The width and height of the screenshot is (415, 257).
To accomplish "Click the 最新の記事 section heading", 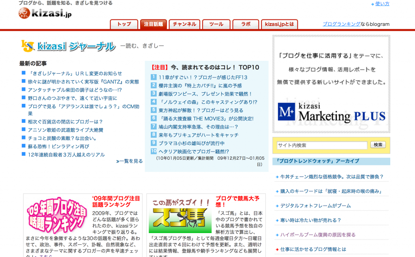I will [x=33, y=63].
